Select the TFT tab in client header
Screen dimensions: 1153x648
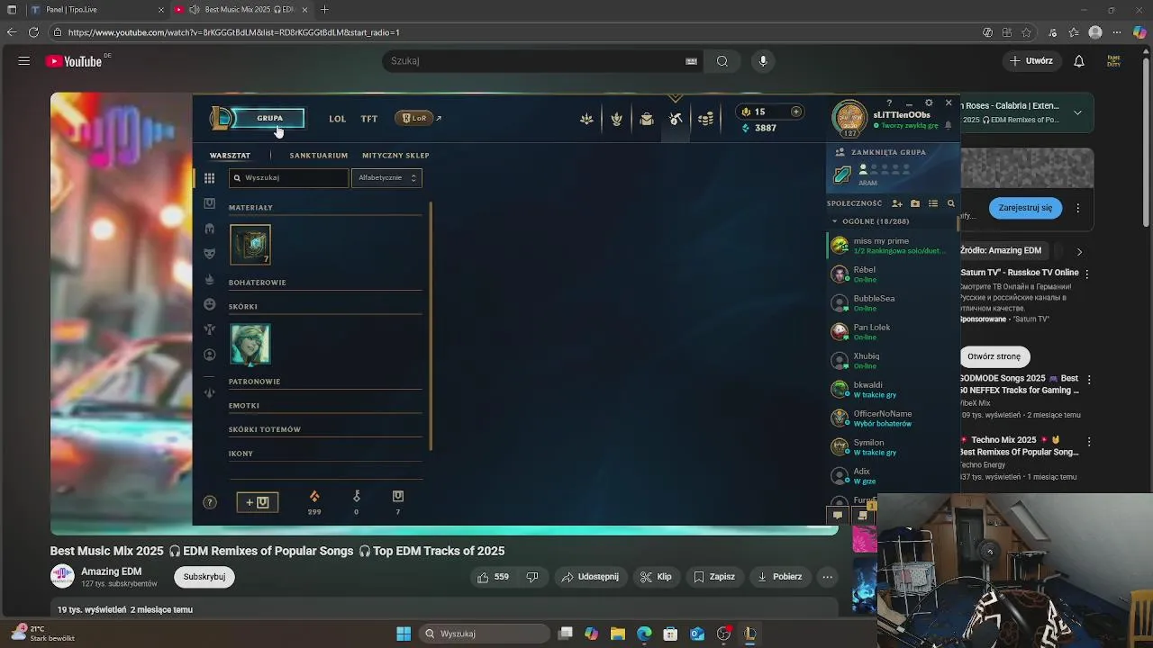pos(369,119)
